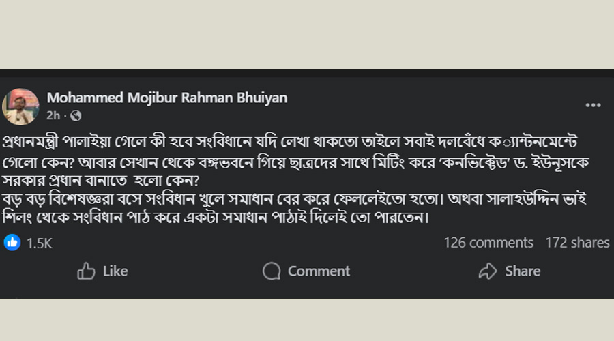Click the Share arrow icon
This screenshot has height=341, width=614.
point(487,271)
